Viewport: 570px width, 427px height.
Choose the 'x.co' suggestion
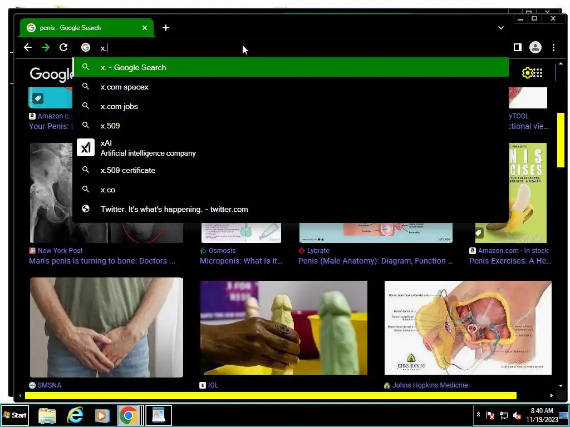(291, 190)
